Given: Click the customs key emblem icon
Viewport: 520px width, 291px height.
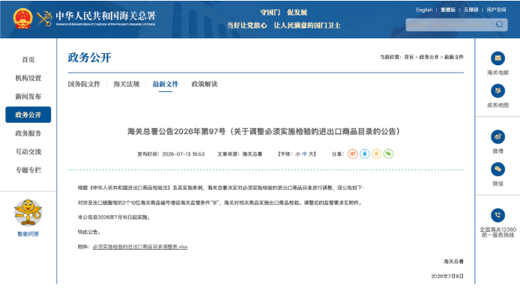Looking at the screenshot, I should tap(44, 19).
